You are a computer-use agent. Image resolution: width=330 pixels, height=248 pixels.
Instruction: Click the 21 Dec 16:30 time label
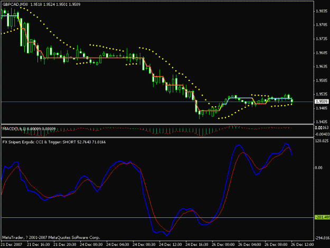[39, 245]
